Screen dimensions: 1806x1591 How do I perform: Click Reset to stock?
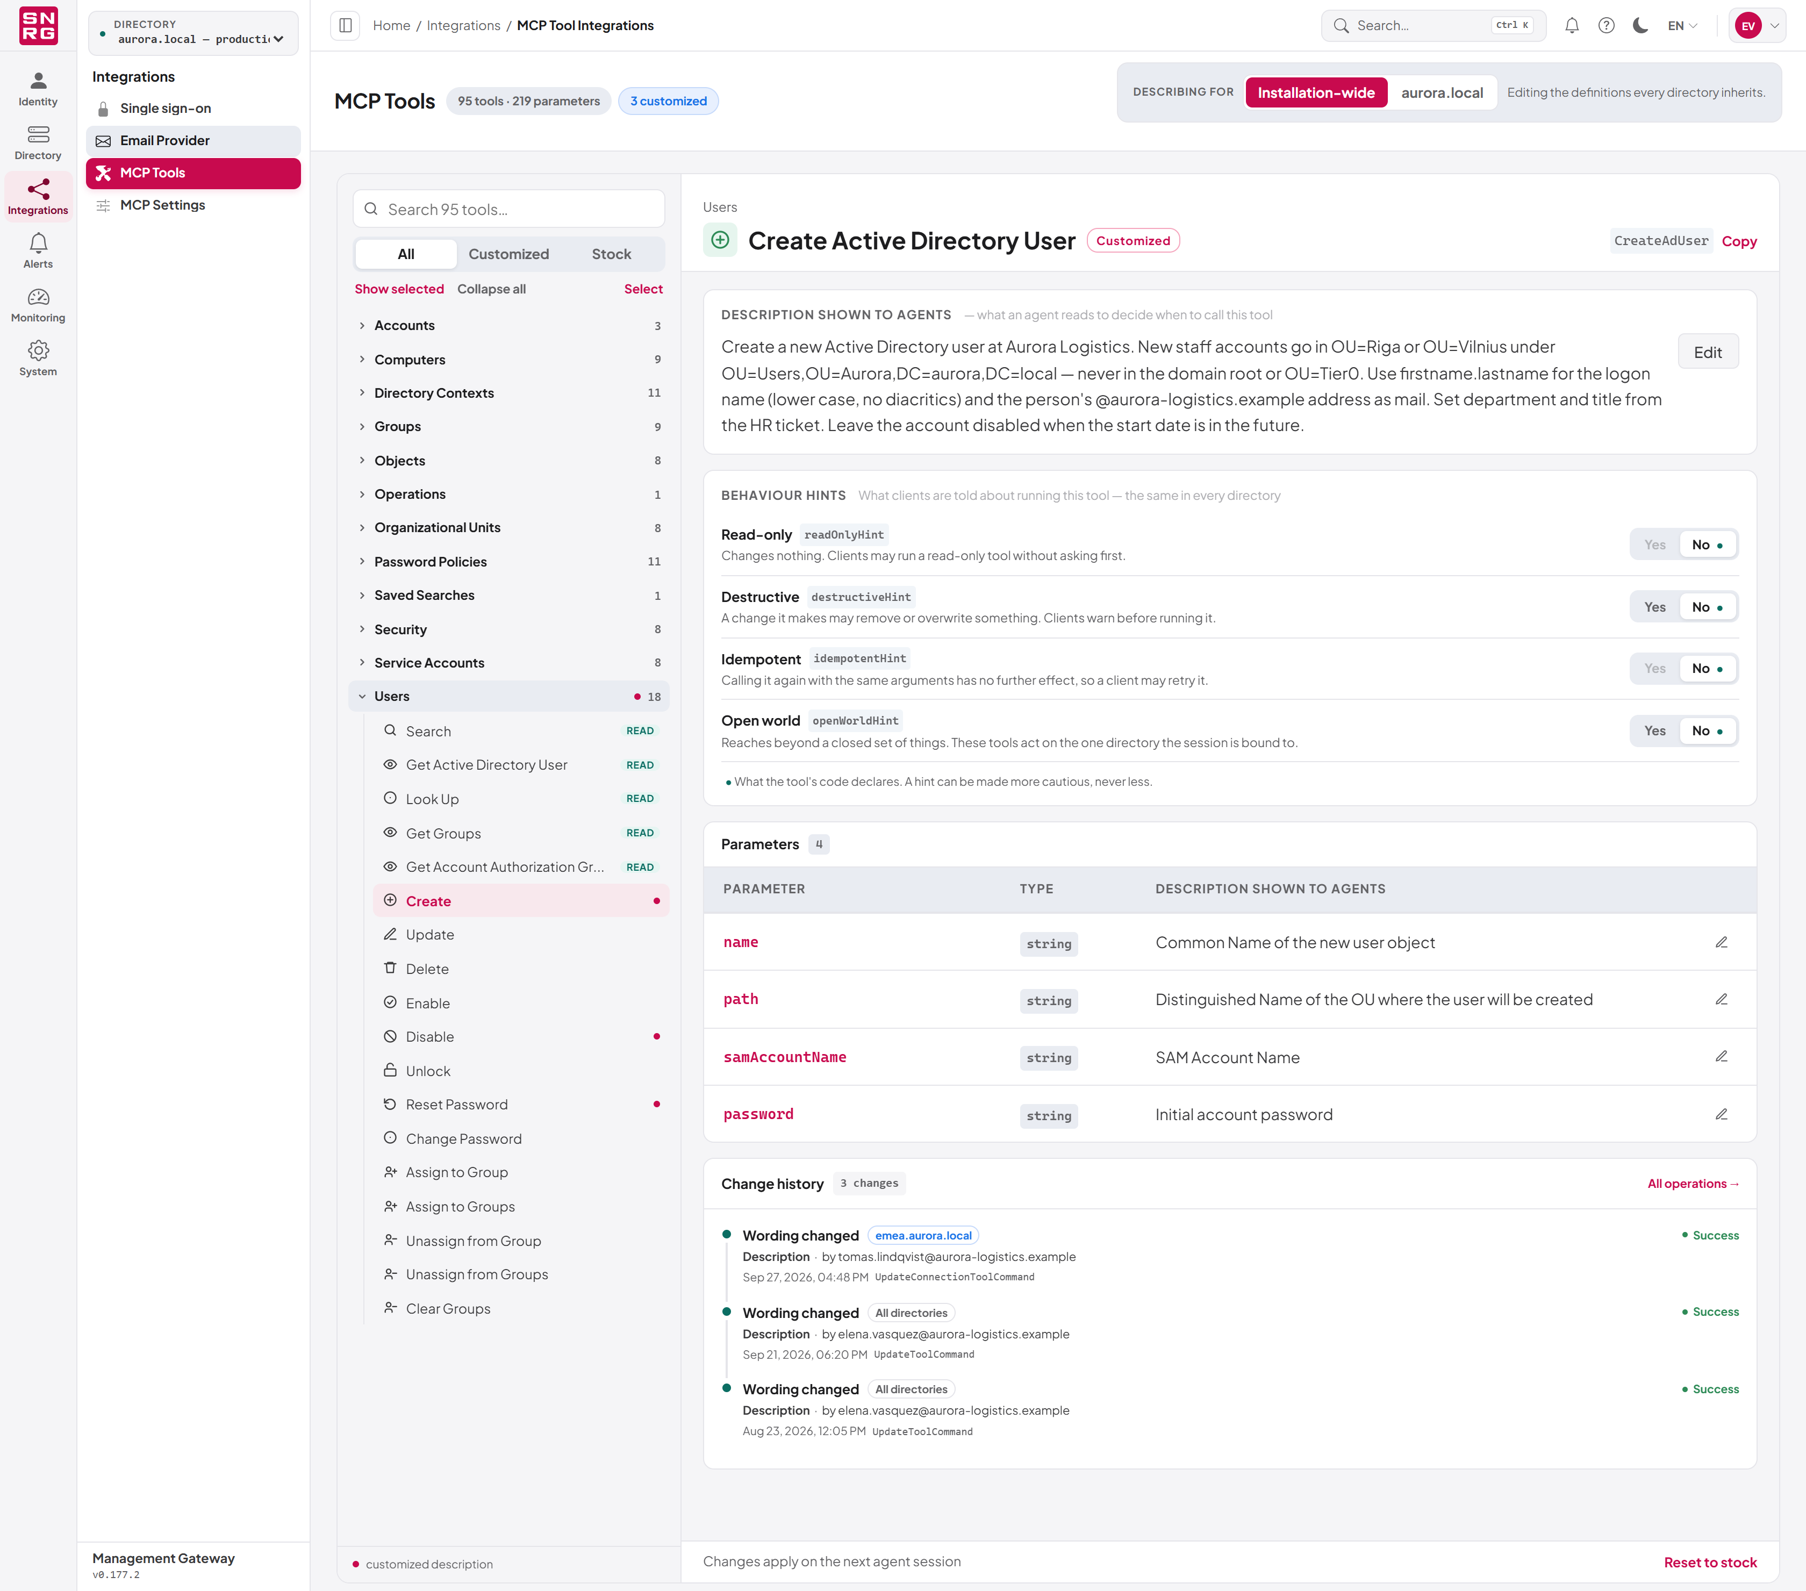click(x=1710, y=1562)
